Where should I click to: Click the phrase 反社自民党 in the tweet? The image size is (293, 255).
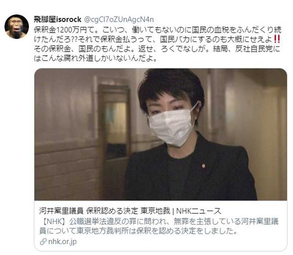(x=254, y=49)
